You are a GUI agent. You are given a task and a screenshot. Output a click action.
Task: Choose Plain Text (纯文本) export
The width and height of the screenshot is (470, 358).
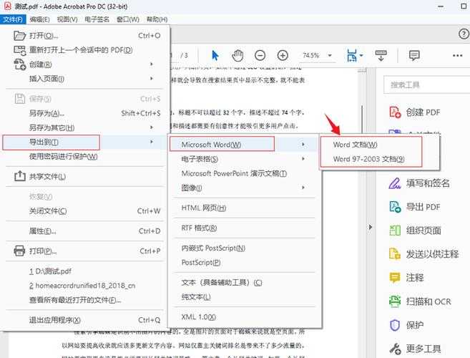tap(196, 297)
